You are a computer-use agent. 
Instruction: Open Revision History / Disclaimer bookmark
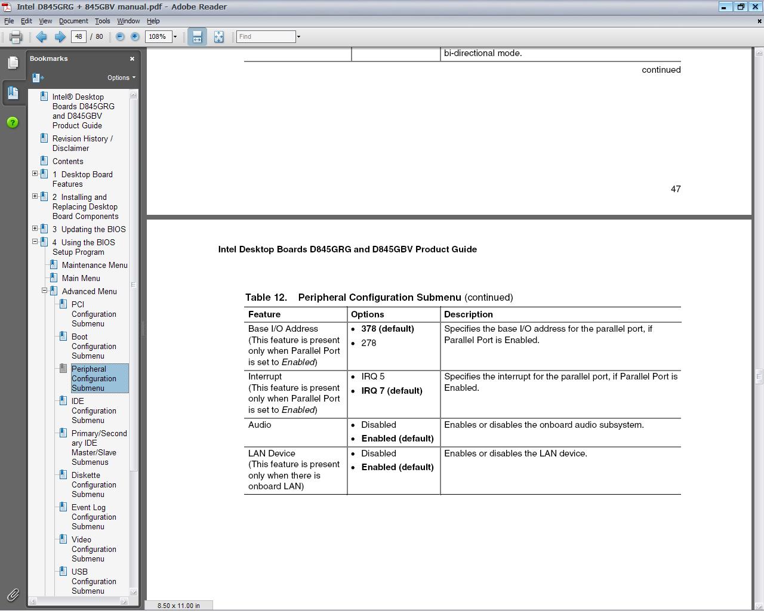(x=82, y=143)
